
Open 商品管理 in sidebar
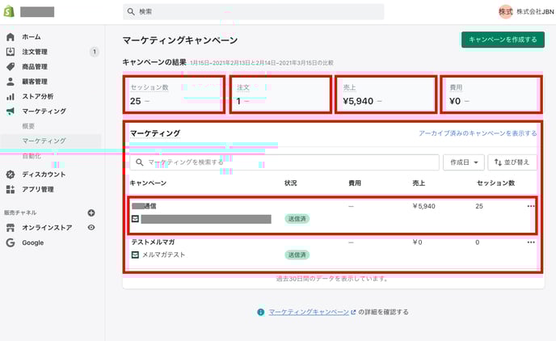point(35,66)
